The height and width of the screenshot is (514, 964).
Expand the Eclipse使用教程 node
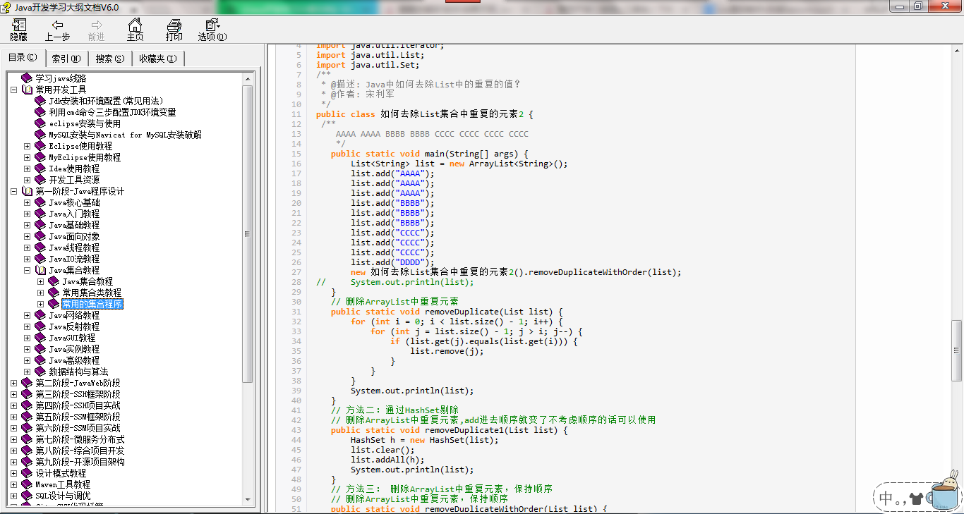pyautogui.click(x=27, y=146)
